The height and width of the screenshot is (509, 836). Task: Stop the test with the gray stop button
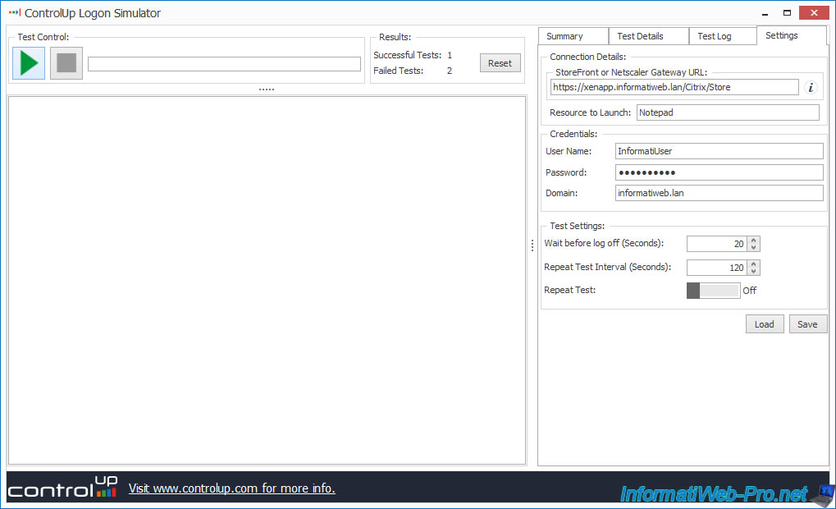point(66,63)
